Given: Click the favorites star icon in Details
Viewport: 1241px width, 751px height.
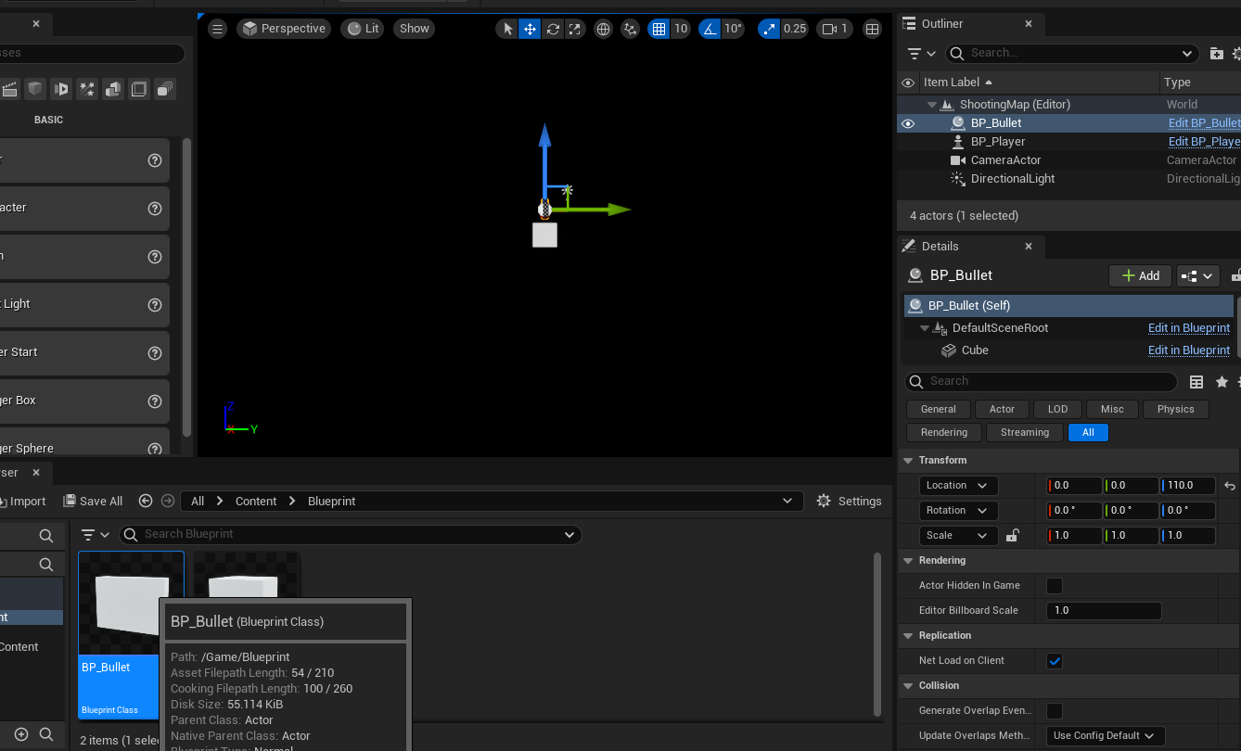Looking at the screenshot, I should [x=1222, y=382].
